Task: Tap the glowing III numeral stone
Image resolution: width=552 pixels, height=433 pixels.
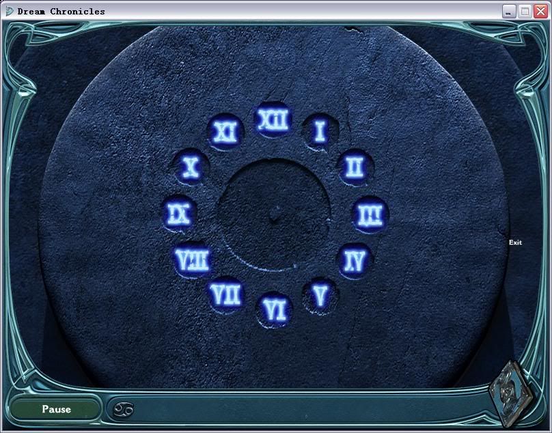Action: click(370, 215)
